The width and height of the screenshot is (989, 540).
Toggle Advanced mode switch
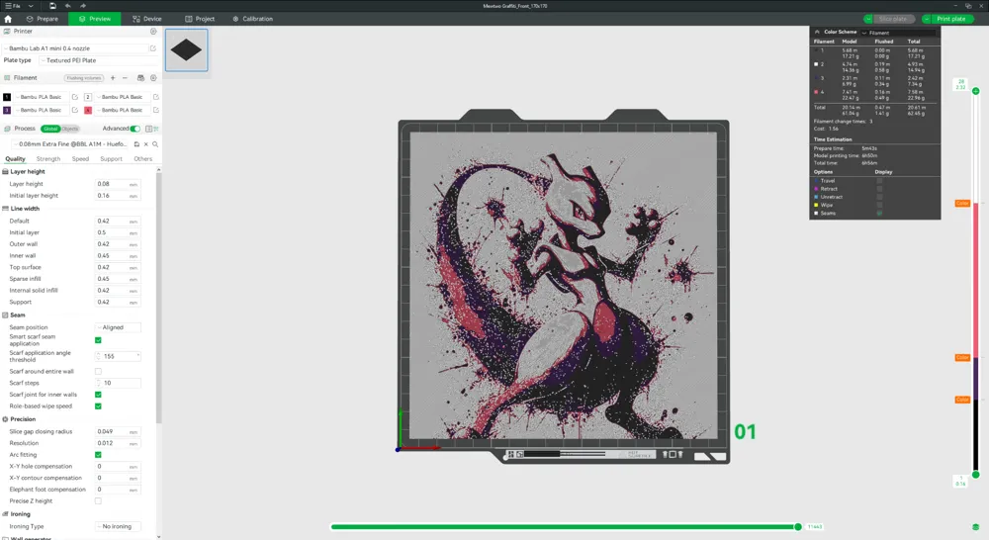click(135, 129)
